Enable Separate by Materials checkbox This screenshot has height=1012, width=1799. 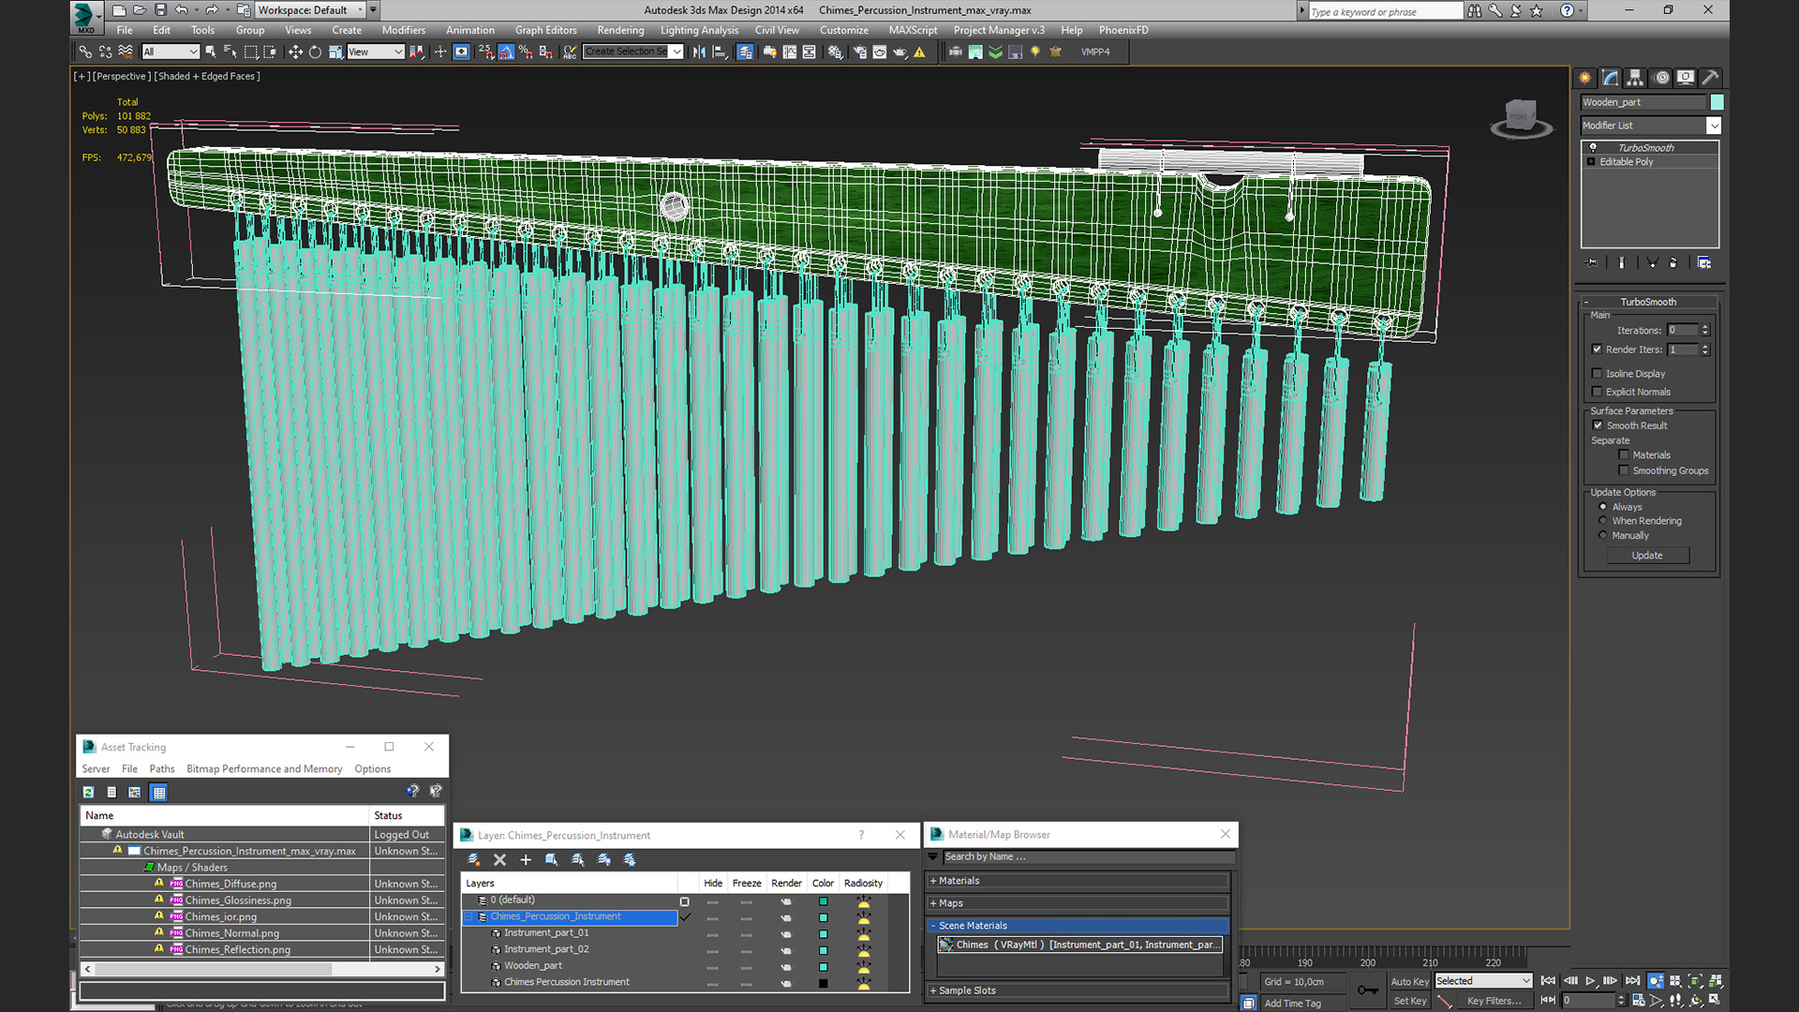[1624, 455]
